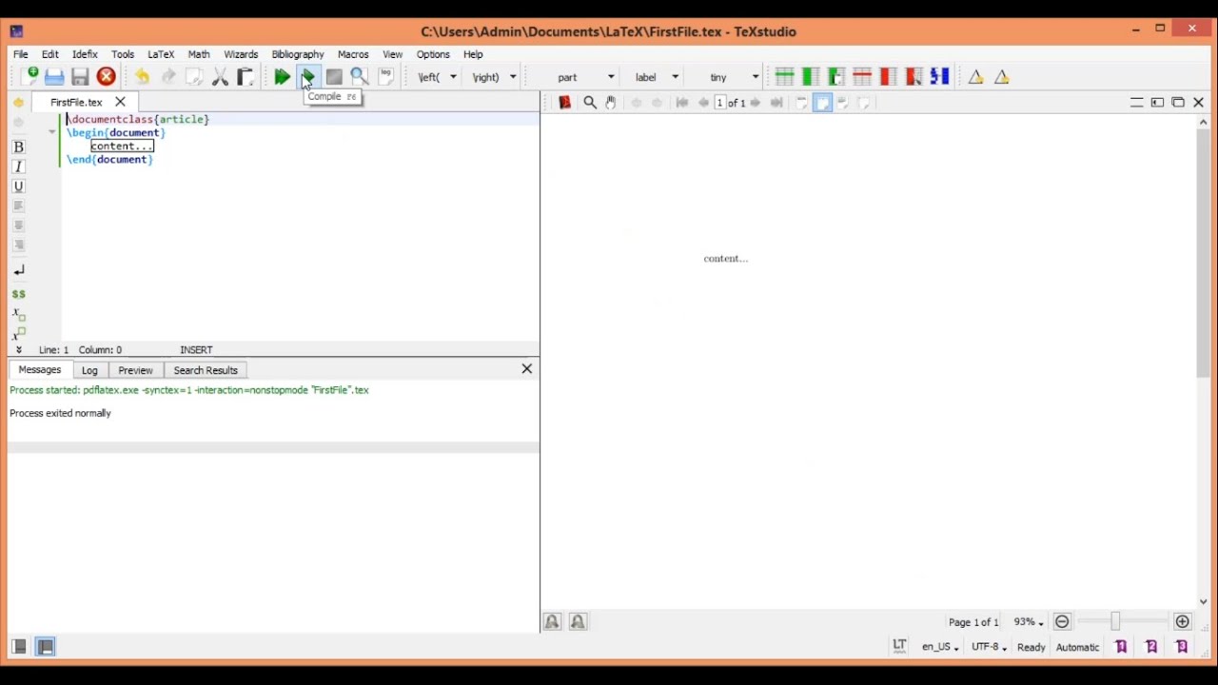The height and width of the screenshot is (685, 1218).
Task: Click the remove table row red-line icon
Action: pyautogui.click(x=862, y=77)
